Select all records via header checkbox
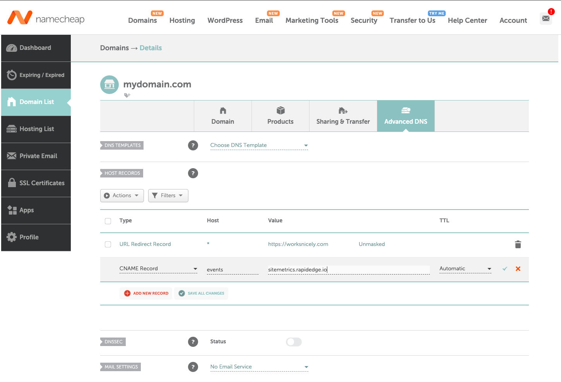This screenshot has height=382, width=561. (108, 221)
